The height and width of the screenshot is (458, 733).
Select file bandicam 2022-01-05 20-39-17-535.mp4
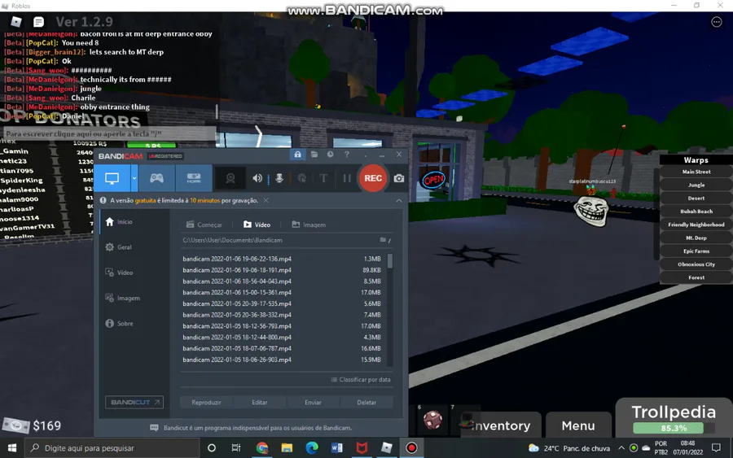click(283, 303)
